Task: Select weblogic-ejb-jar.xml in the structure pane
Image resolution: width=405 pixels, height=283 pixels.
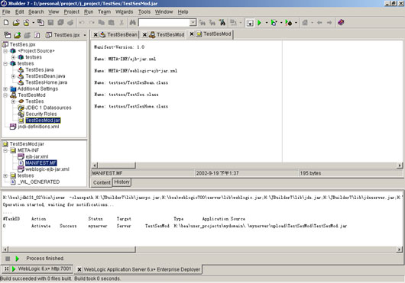Action: (47, 169)
